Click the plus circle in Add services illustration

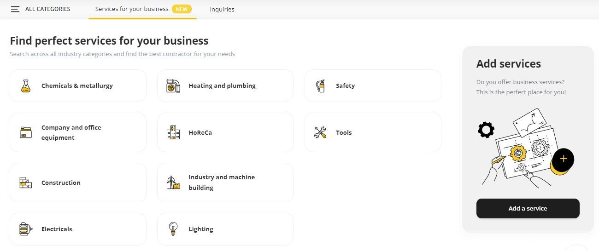click(563, 160)
